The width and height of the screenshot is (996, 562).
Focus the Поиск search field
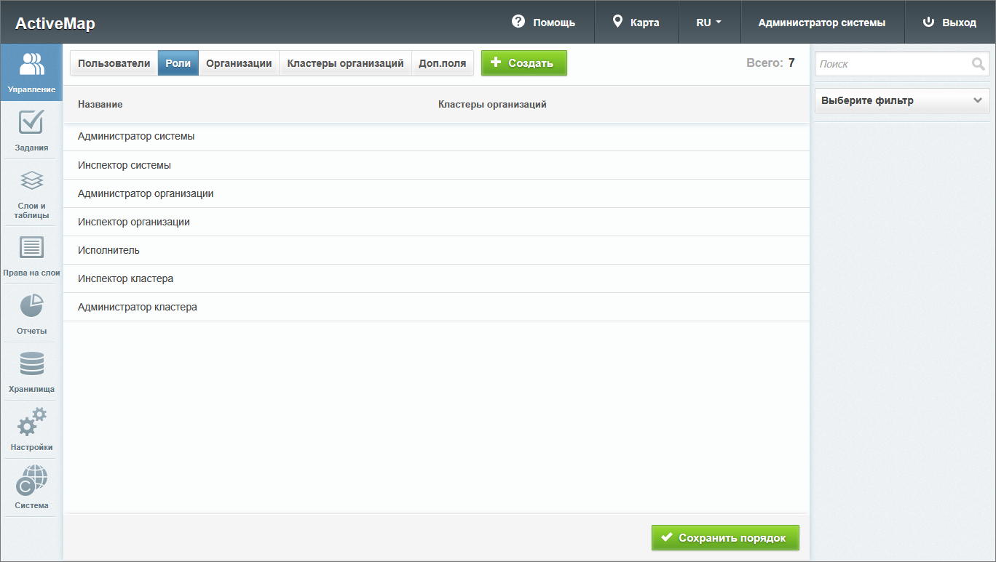893,64
